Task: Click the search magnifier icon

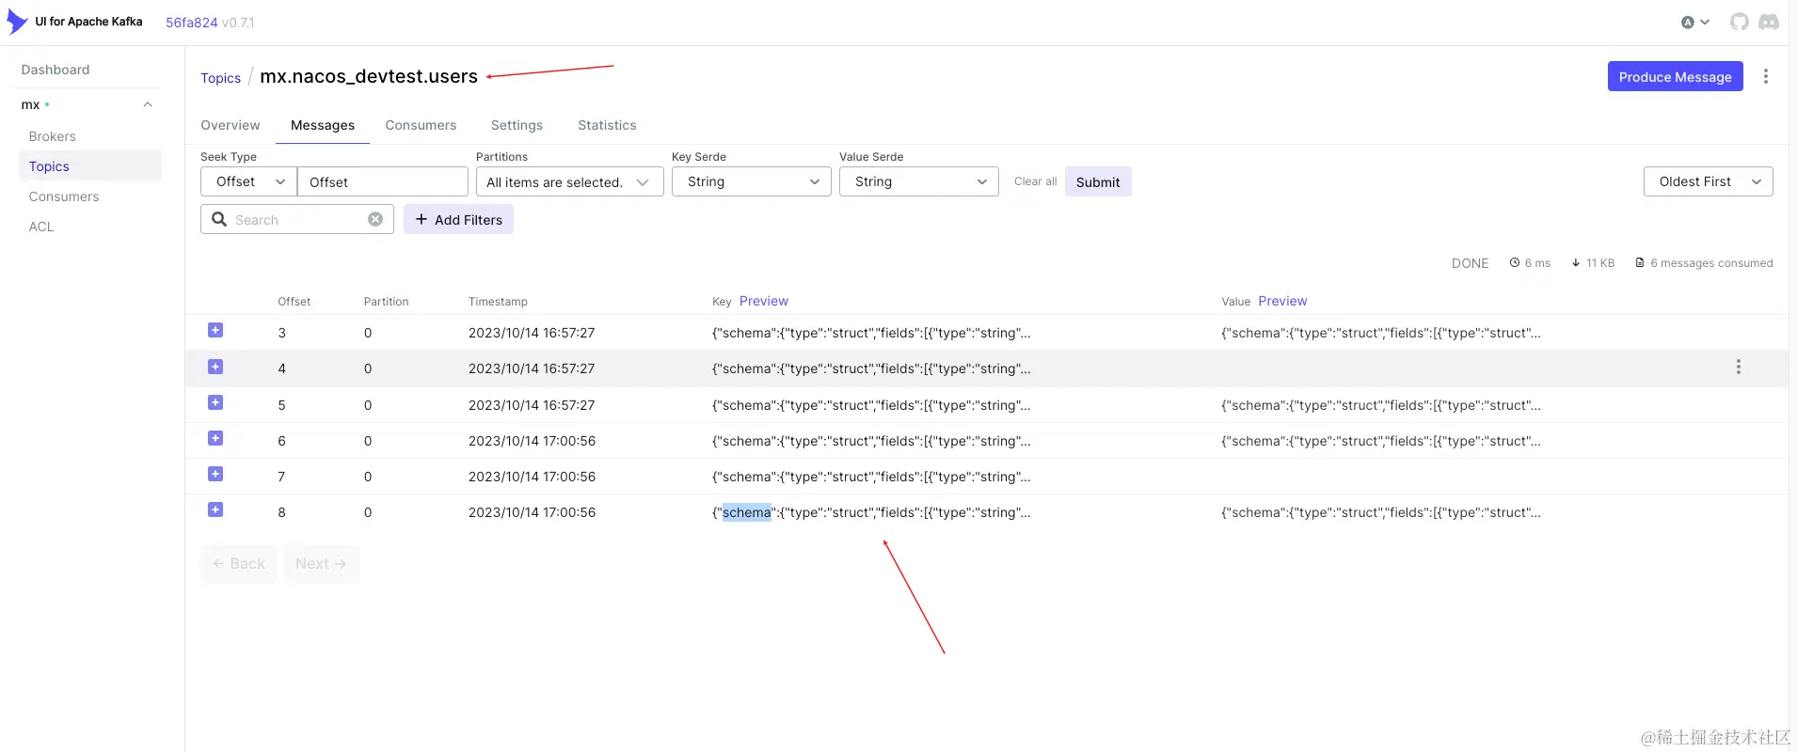Action: click(x=219, y=219)
